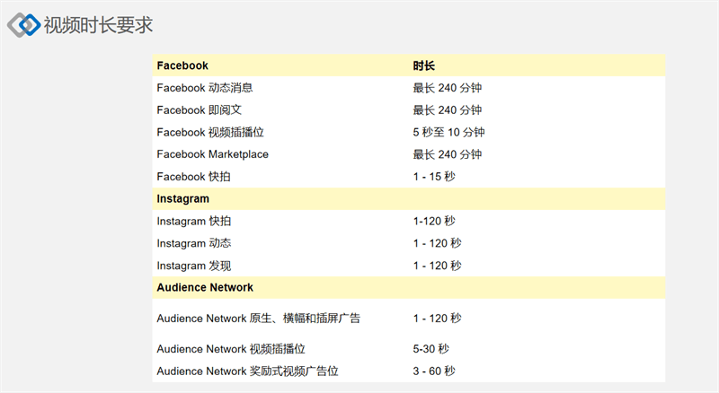
Task: Click duration value for Instagram 动态
Action: coord(437,243)
